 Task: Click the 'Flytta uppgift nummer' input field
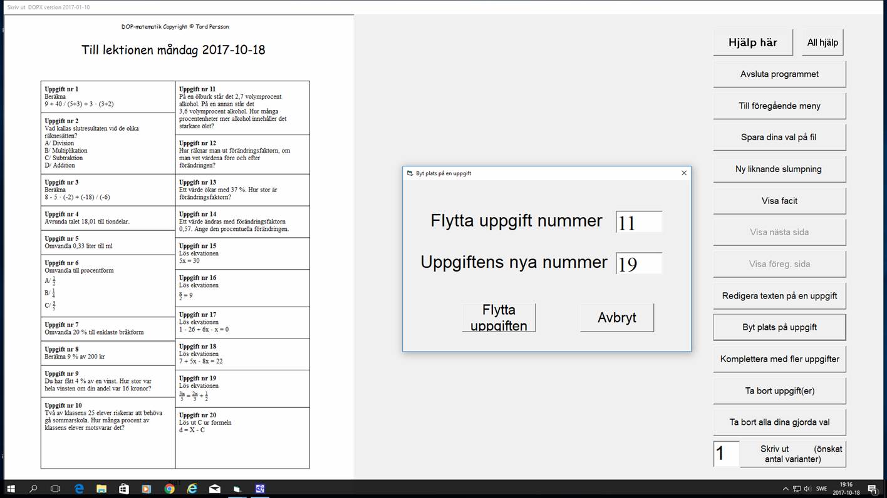coord(639,222)
